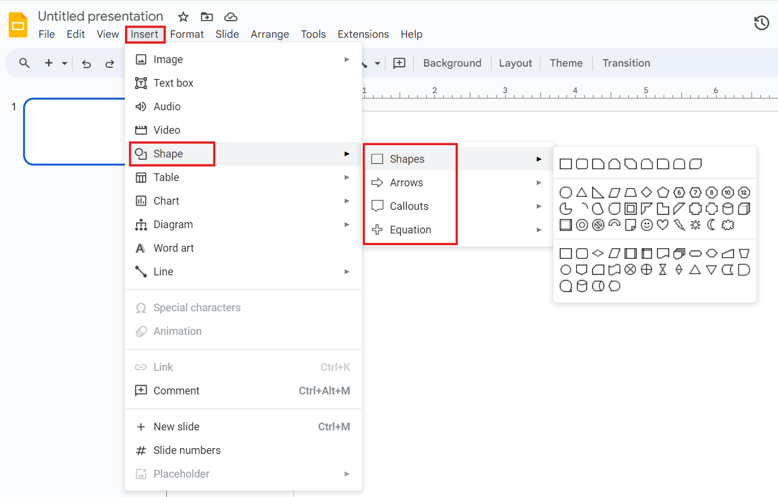Click the Google Slides home logo
This screenshot has height=497, width=778.
[17, 25]
